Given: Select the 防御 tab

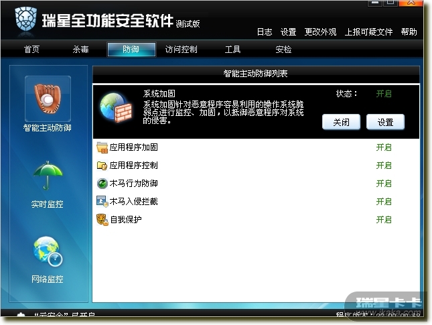Looking at the screenshot, I should 131,50.
